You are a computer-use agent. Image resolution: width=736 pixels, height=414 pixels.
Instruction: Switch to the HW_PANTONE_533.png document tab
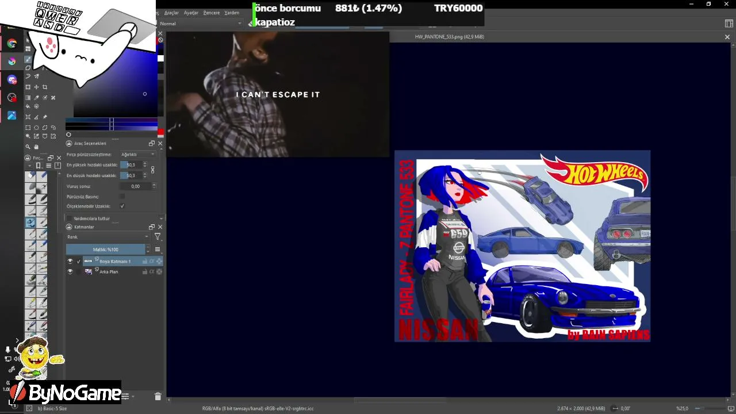pos(449,37)
